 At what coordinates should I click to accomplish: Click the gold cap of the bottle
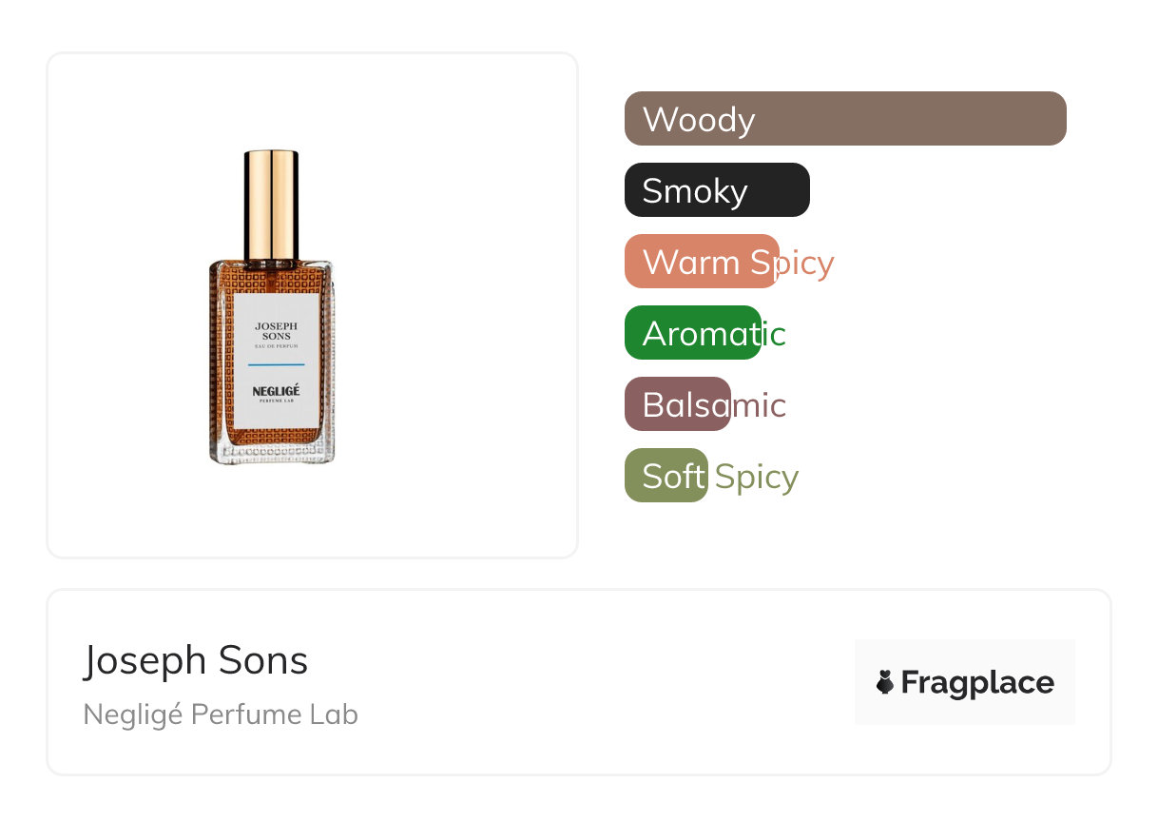271,204
